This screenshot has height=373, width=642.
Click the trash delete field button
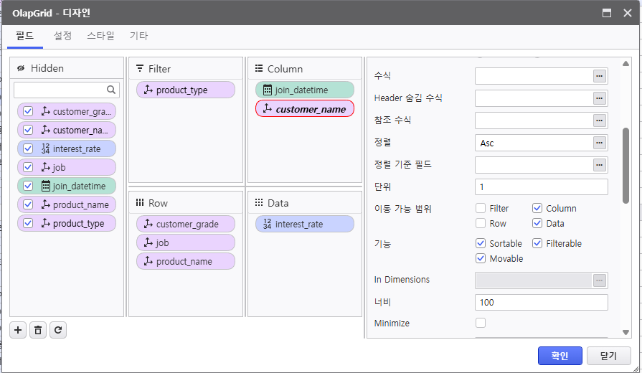coord(38,330)
